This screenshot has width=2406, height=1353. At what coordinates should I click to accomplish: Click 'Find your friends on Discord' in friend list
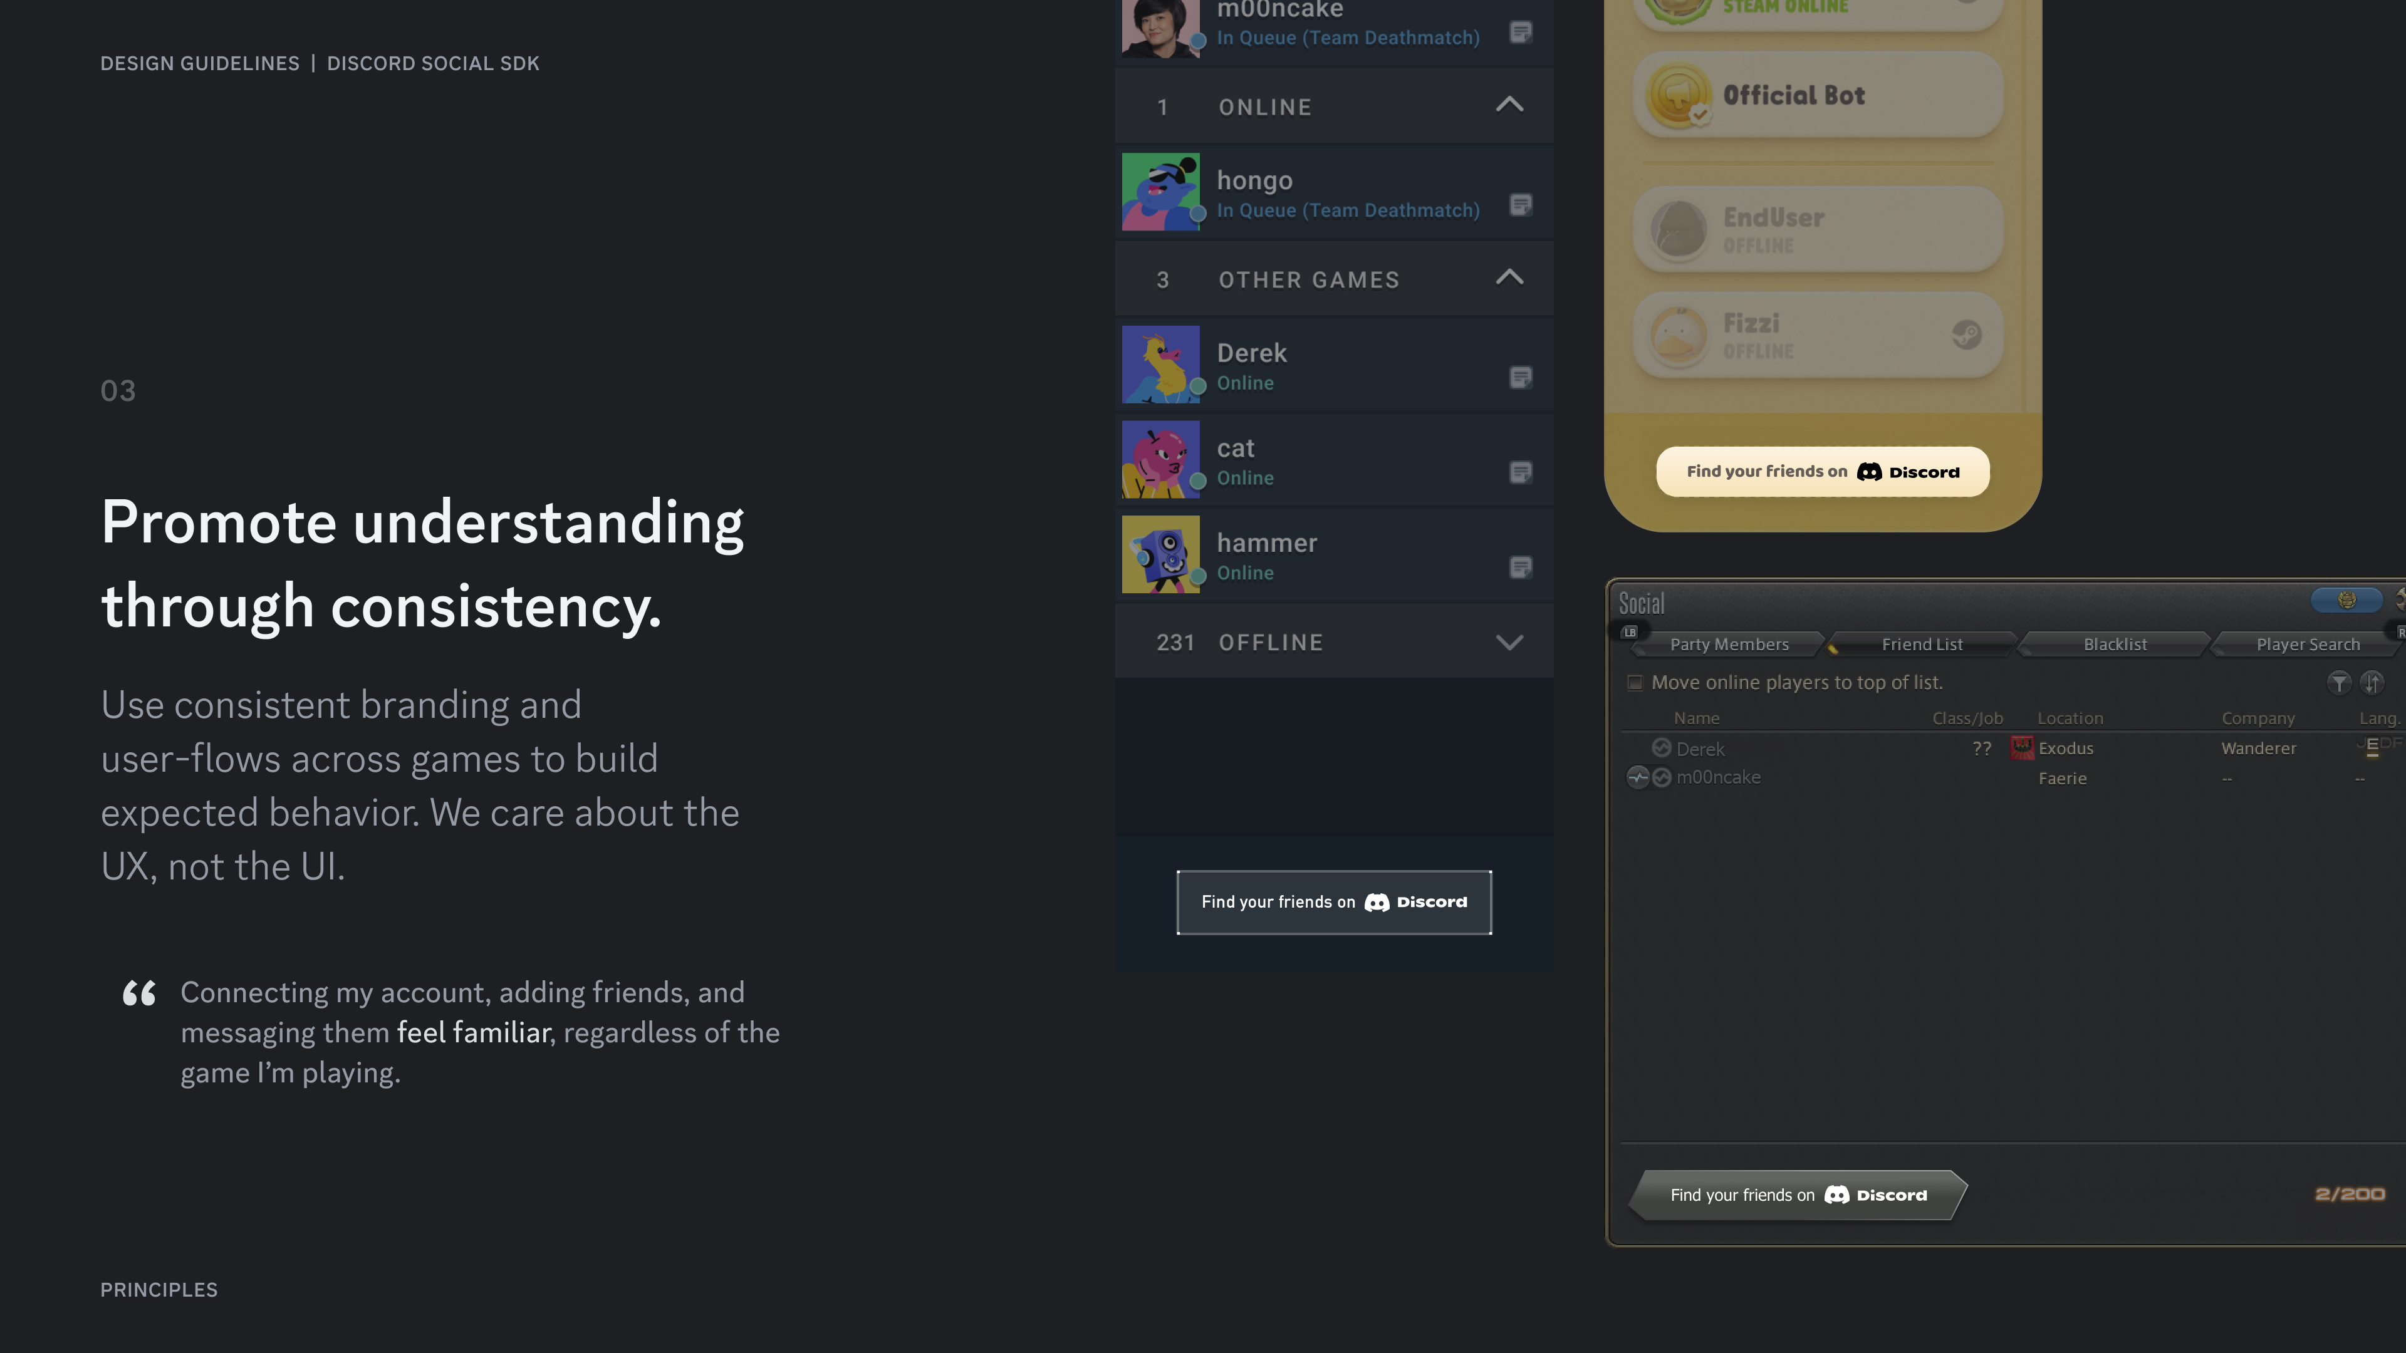pyautogui.click(x=1334, y=901)
